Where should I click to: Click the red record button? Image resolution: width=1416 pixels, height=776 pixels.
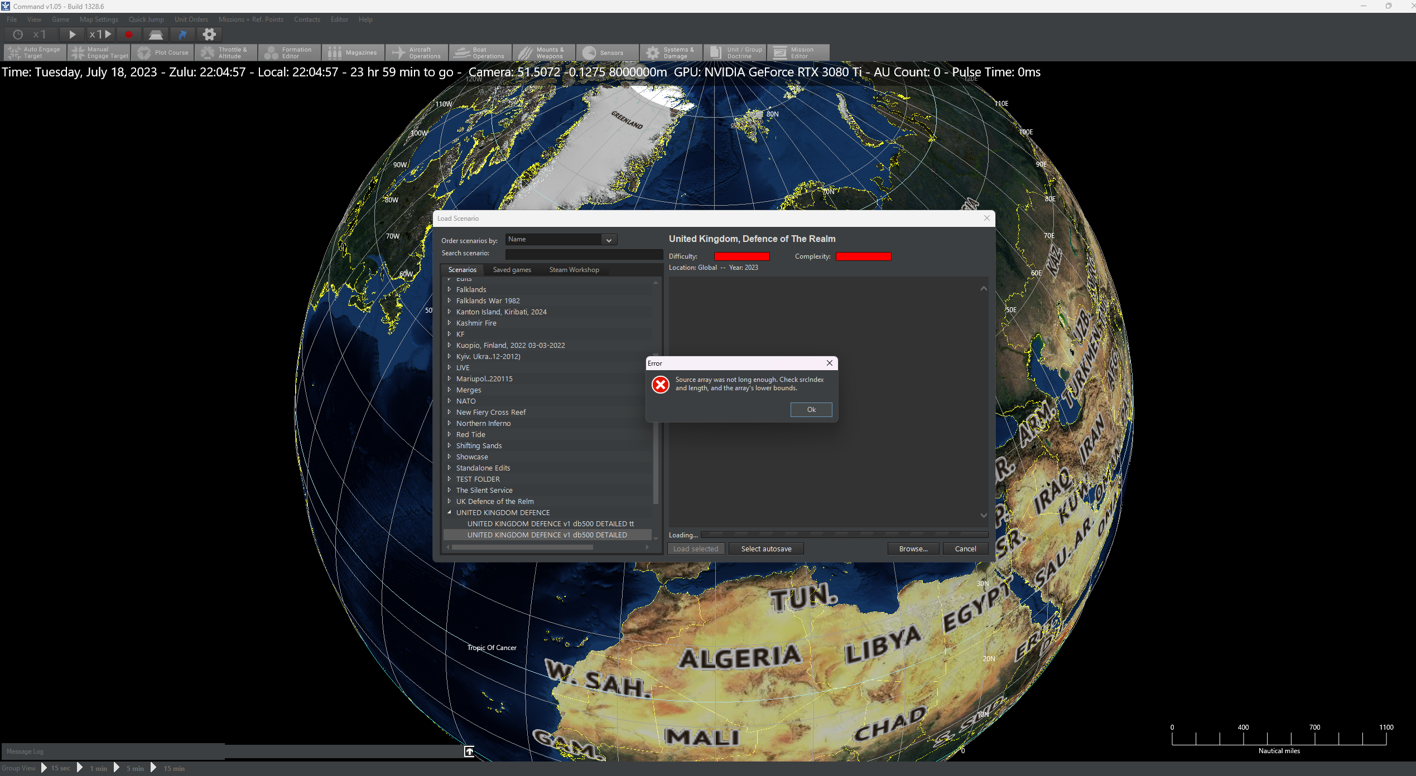click(x=129, y=35)
